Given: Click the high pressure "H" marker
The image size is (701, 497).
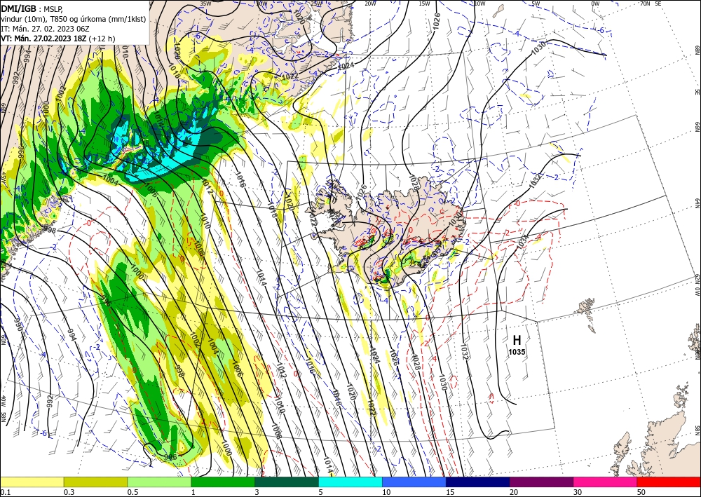Looking at the screenshot, I should [x=517, y=341].
